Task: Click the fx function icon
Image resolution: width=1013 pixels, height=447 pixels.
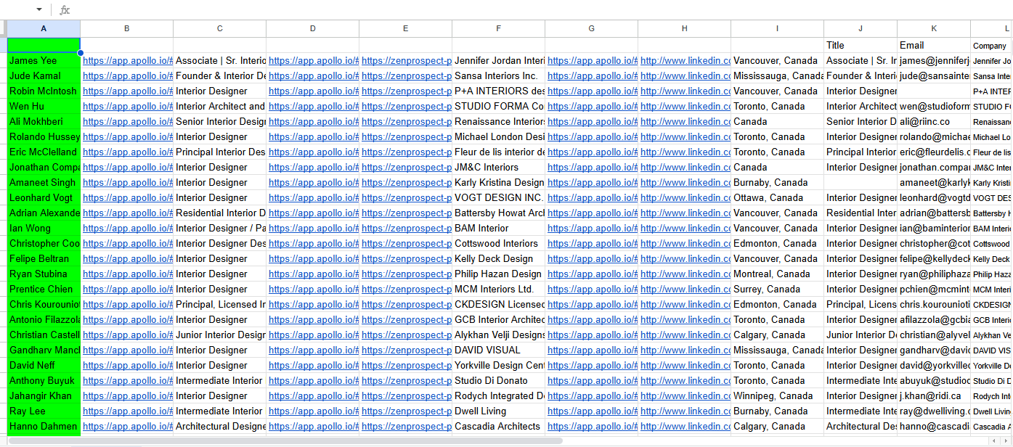Action: pos(65,9)
